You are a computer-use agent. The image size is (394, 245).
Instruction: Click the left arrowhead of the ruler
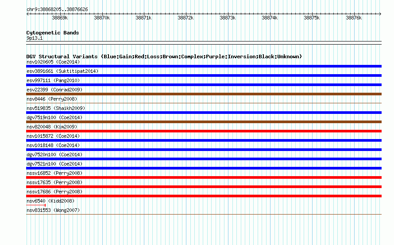[27, 14]
